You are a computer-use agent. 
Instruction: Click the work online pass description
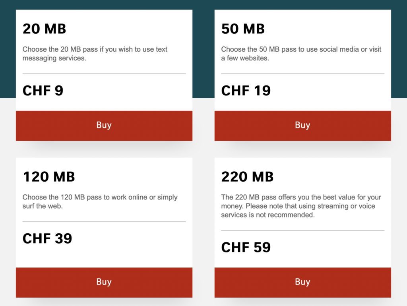100,201
